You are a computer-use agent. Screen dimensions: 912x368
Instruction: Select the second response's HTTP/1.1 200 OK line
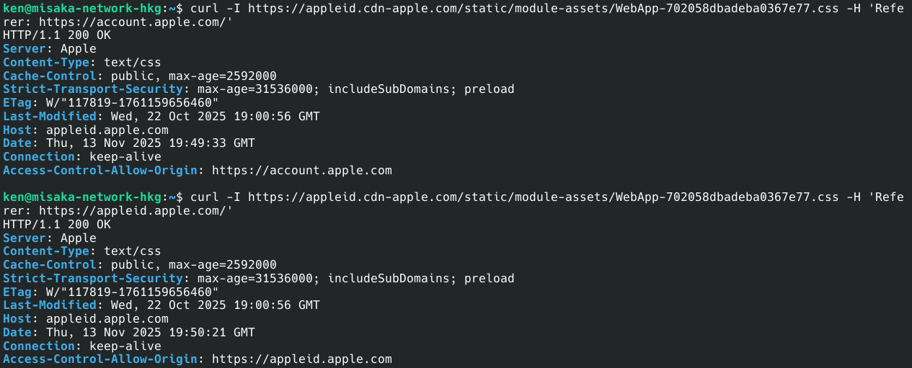pyautogui.click(x=57, y=225)
